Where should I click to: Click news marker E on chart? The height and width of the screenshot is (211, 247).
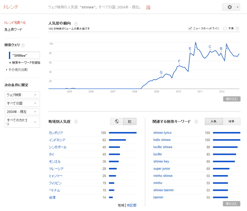click(x=190, y=49)
